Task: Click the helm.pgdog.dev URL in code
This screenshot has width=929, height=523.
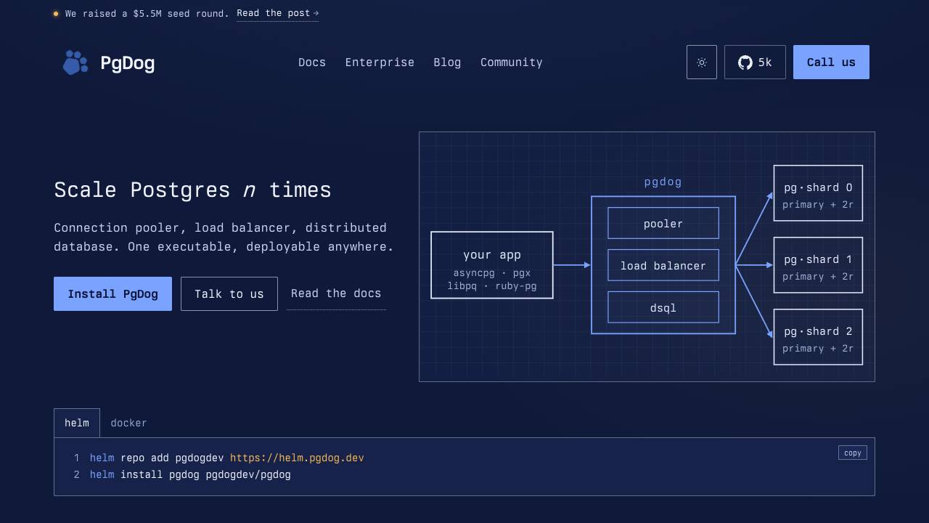Action: point(297,458)
